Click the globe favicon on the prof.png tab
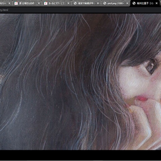This screenshot has height=161, width=161. [105, 3]
